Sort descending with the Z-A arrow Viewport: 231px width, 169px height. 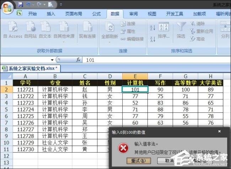point(152,39)
